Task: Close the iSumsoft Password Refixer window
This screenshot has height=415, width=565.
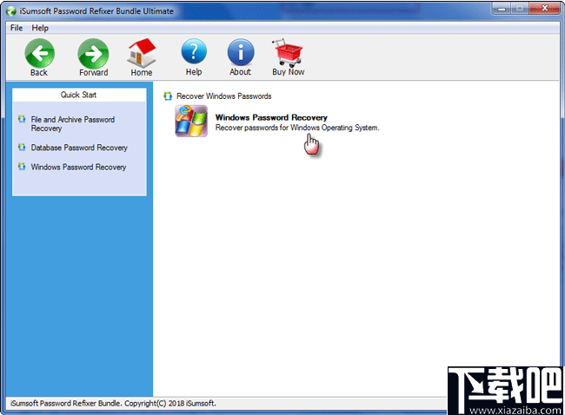Action: click(544, 9)
